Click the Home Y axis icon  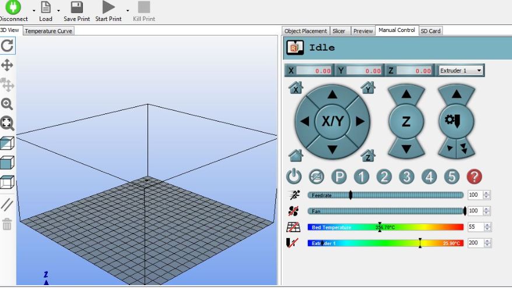pyautogui.click(x=368, y=88)
